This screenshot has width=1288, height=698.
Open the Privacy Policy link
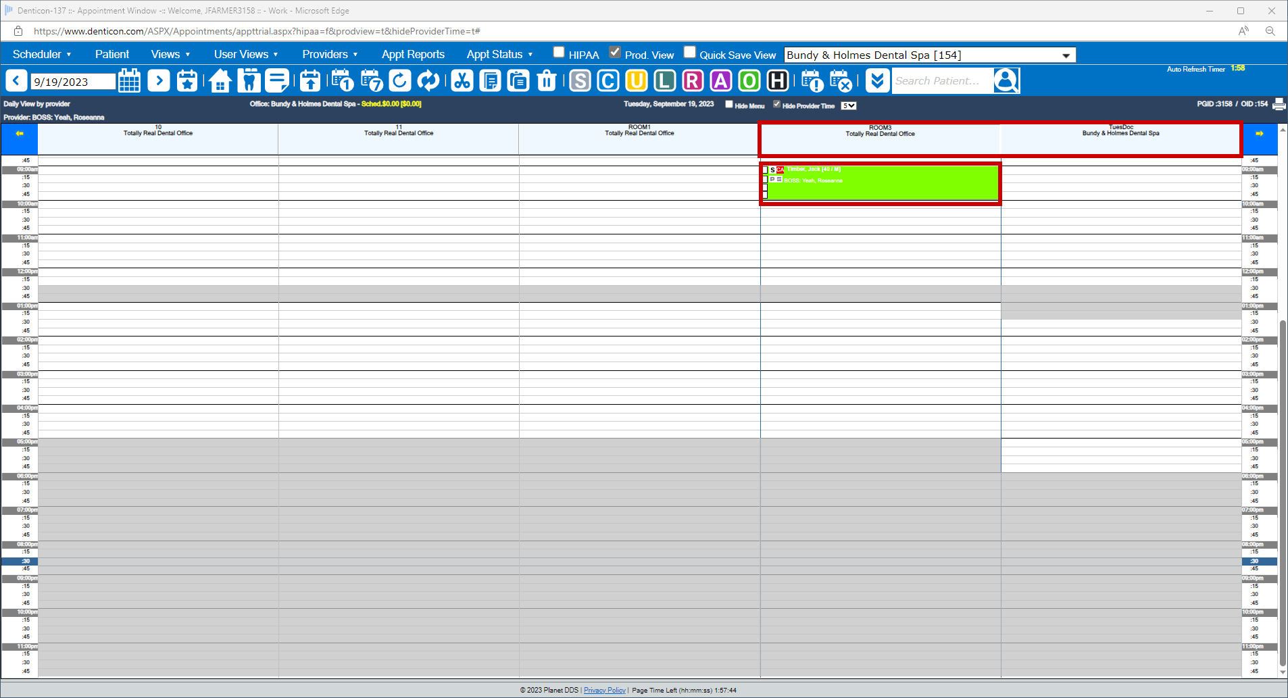click(604, 690)
